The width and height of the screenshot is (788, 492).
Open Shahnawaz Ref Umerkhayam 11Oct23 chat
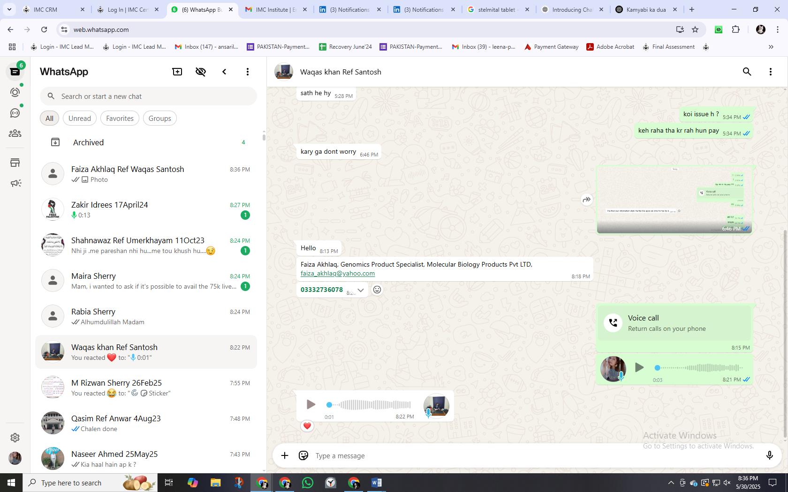pos(146,245)
